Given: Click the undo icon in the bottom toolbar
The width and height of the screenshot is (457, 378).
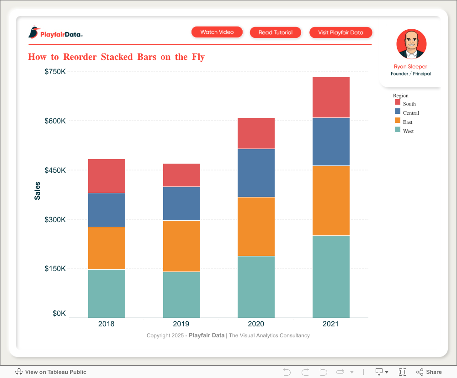Looking at the screenshot, I should point(287,372).
